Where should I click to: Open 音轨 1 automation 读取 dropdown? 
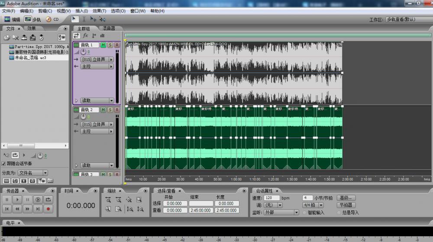tap(97, 100)
